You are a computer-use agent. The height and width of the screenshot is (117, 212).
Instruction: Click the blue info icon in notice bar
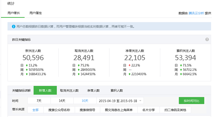13,26
